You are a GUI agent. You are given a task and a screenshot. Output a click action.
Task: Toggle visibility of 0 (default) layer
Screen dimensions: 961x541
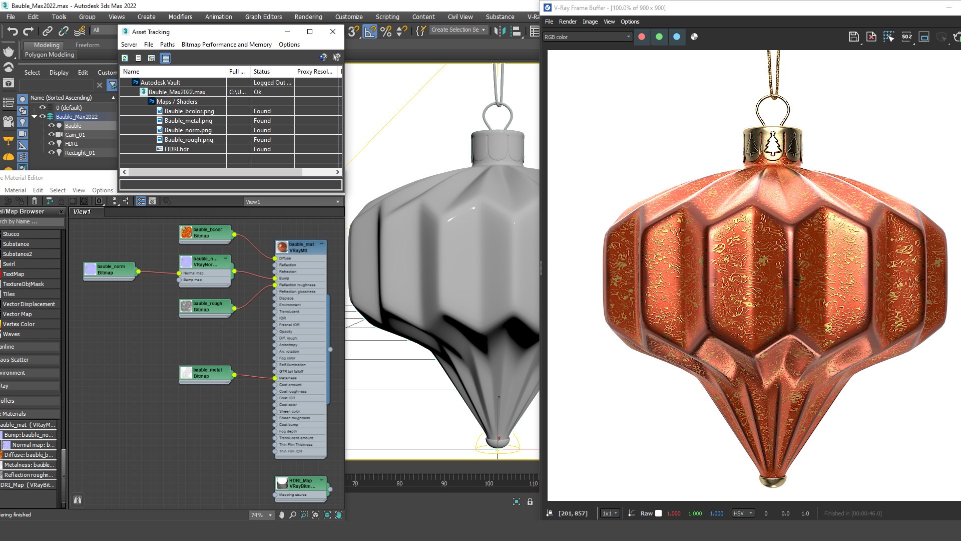coord(43,108)
